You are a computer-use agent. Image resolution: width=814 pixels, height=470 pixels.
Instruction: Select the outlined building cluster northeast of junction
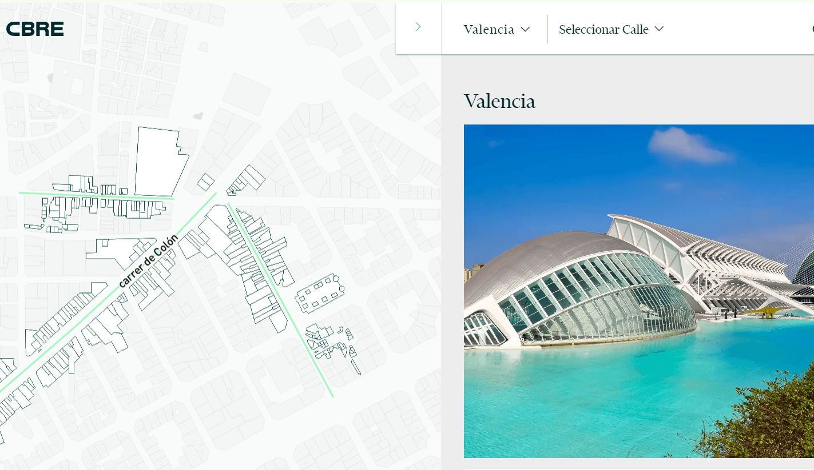(246, 181)
